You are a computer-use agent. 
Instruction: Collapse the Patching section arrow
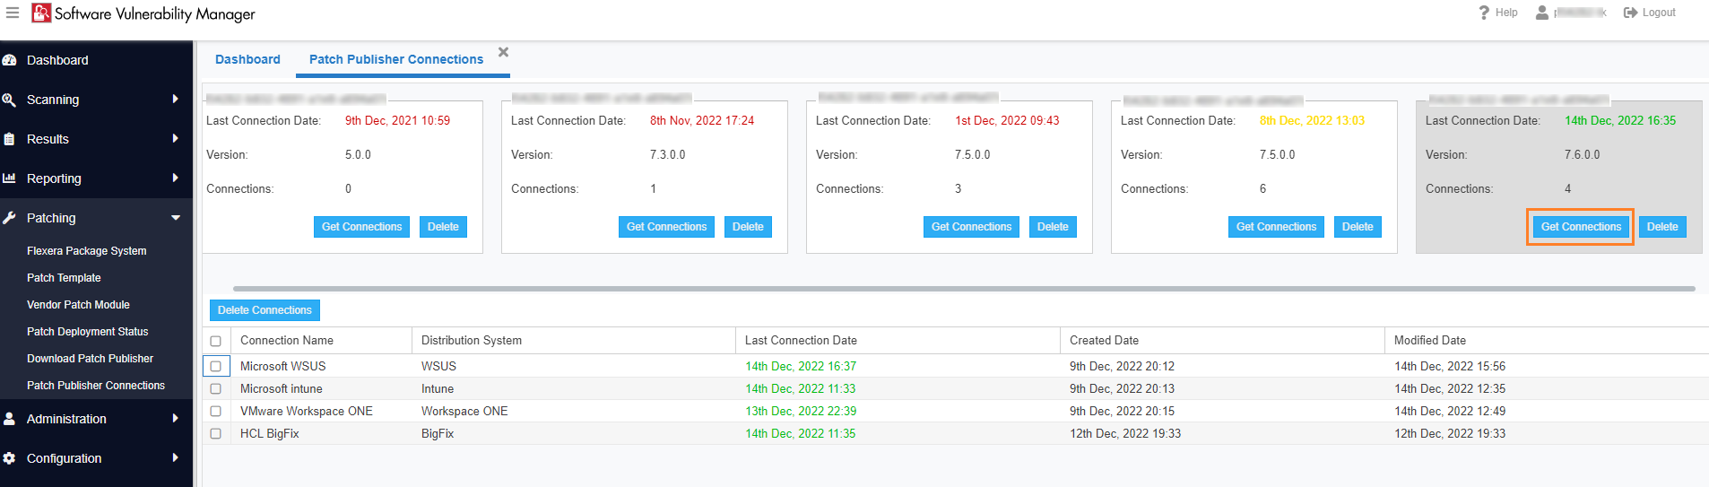175,218
